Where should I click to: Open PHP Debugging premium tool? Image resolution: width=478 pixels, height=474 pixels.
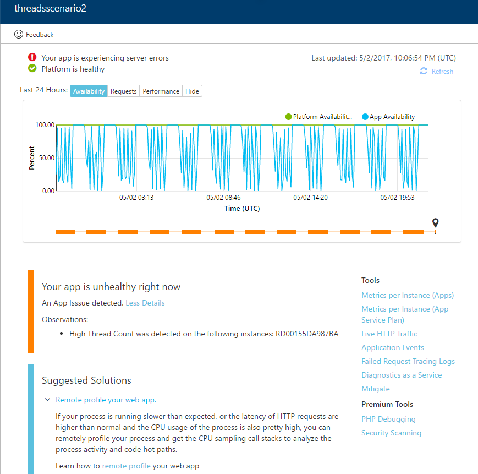(x=388, y=419)
